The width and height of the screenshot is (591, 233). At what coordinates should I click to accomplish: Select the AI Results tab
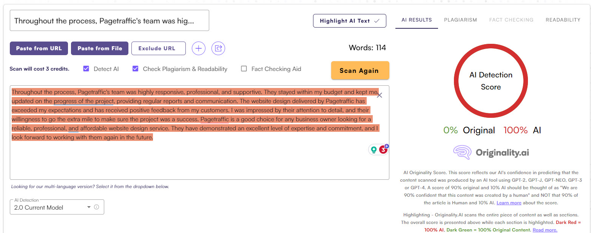[x=417, y=20]
